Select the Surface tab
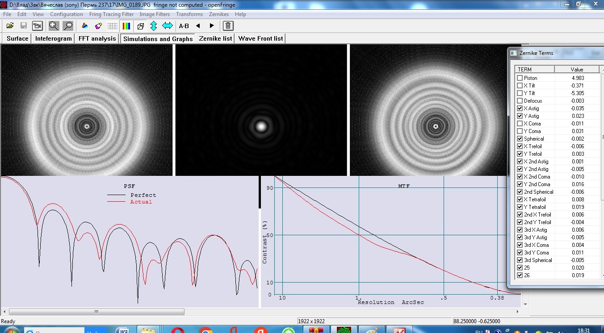604x333 pixels. pos(17,39)
